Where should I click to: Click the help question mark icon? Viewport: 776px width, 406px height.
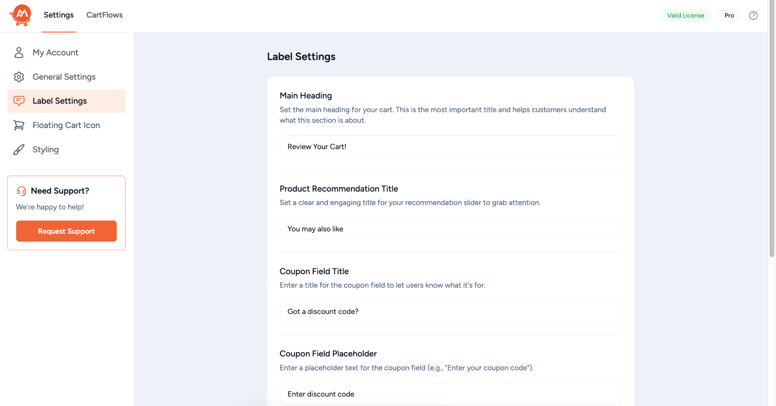(x=753, y=16)
